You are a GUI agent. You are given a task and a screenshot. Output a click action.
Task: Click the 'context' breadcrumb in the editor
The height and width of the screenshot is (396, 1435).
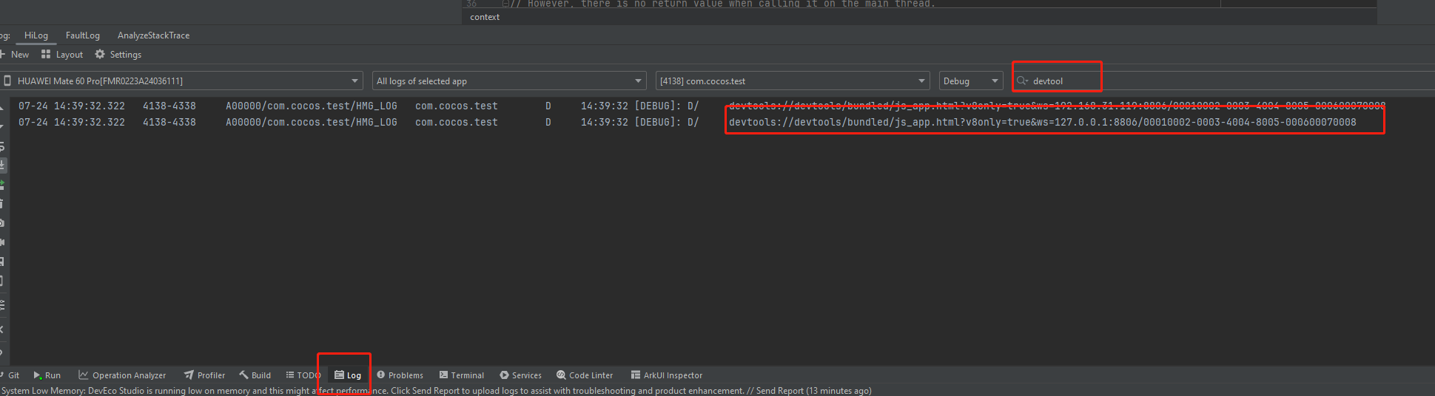[485, 17]
